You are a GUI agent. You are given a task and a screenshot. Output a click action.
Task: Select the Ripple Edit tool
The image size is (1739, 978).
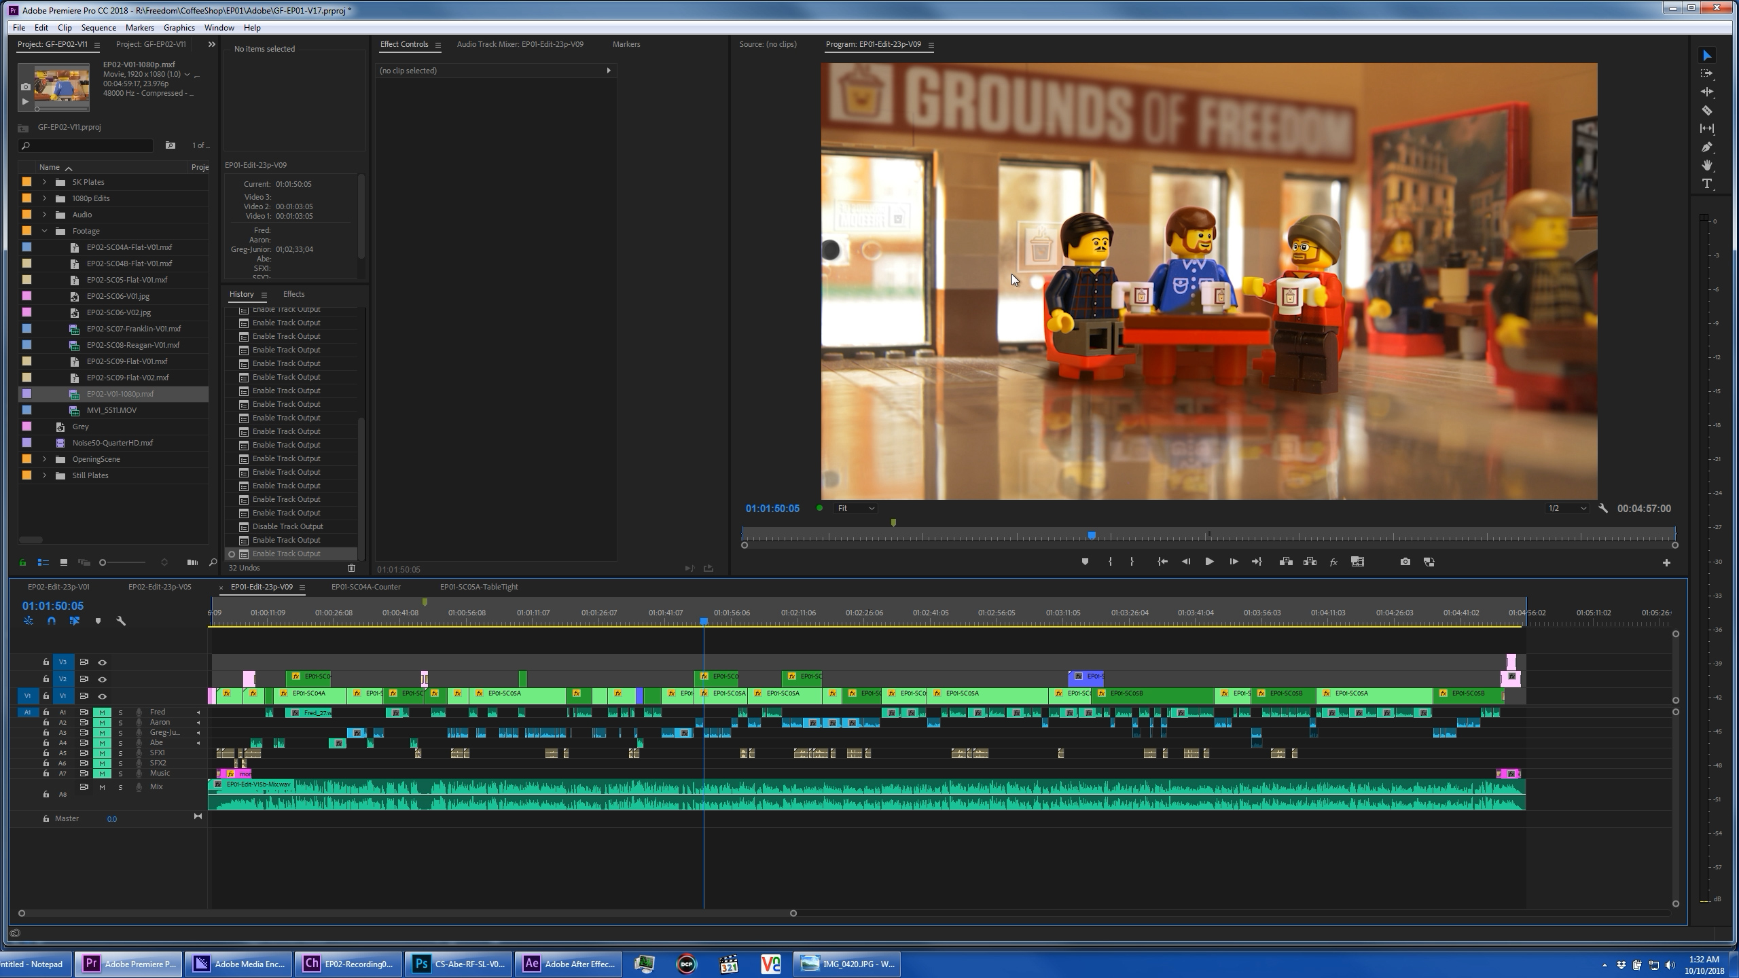pyautogui.click(x=1706, y=92)
